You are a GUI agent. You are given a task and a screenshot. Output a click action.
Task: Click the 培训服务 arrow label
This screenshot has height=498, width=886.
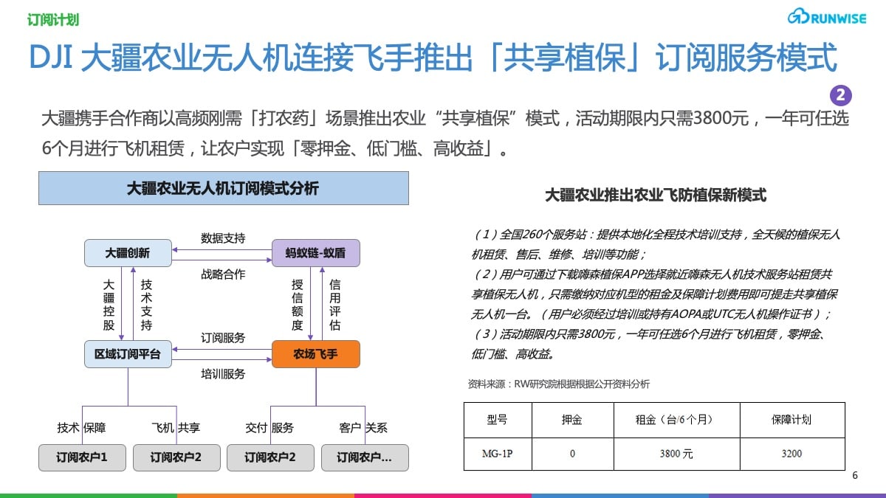click(x=223, y=373)
